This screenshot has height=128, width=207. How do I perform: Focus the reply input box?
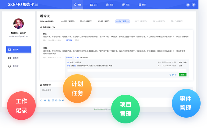(x=127, y=70)
